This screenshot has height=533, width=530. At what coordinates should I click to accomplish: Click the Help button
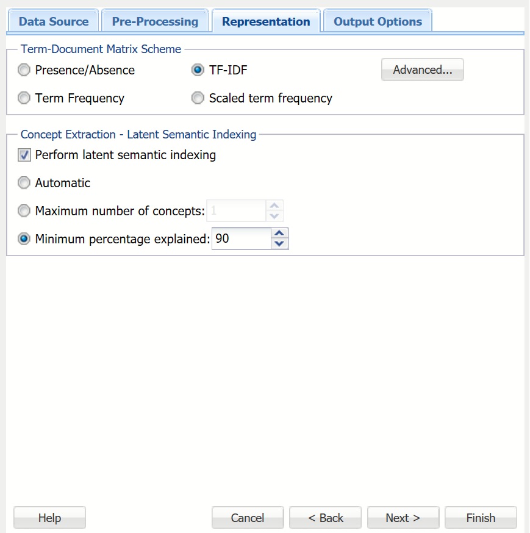coord(49,518)
